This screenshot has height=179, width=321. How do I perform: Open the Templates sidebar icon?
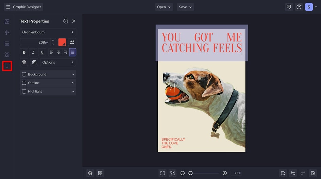(7, 44)
